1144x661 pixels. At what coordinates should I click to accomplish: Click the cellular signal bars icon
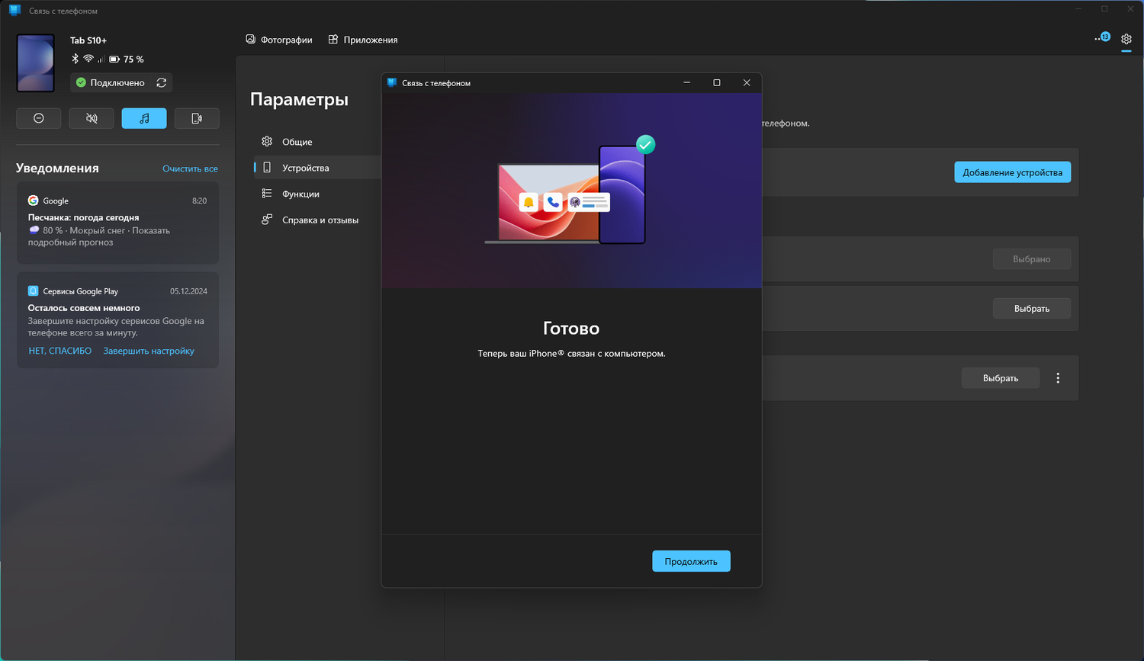coord(101,59)
